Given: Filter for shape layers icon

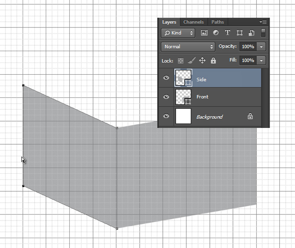Looking at the screenshot, I should click(239, 33).
